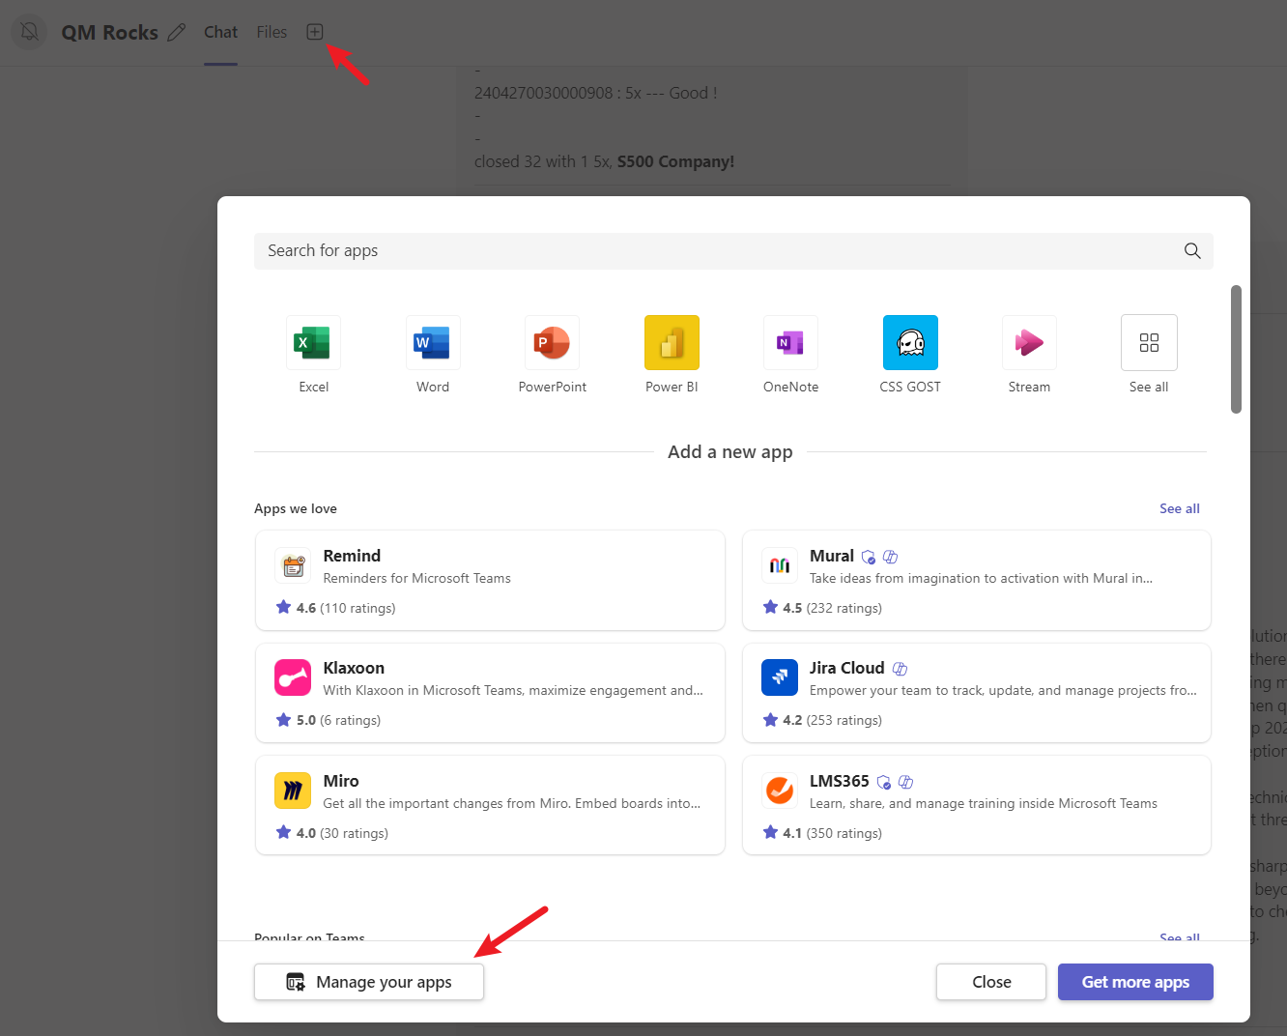Click See all link for Apps we love

[x=1180, y=508]
